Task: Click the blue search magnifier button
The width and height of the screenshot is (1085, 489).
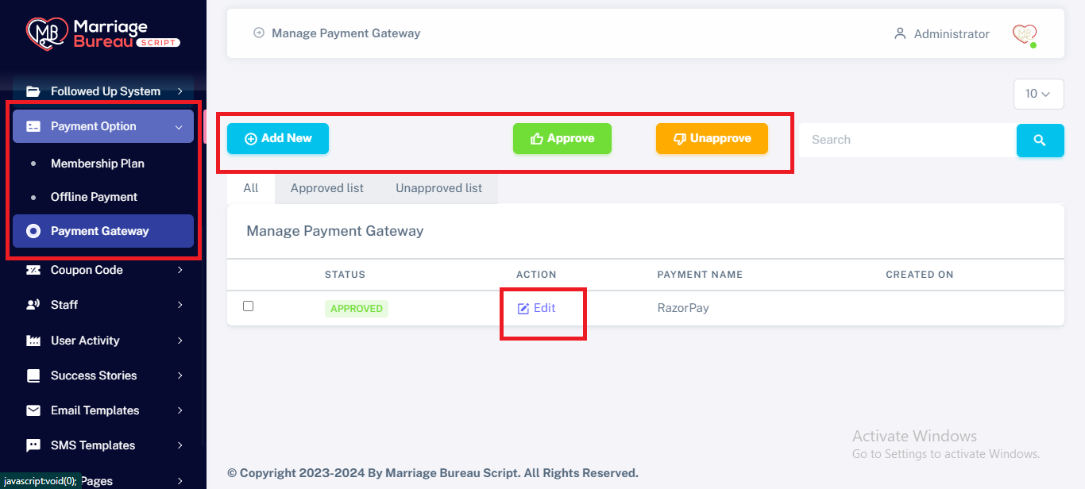Action: [1040, 141]
